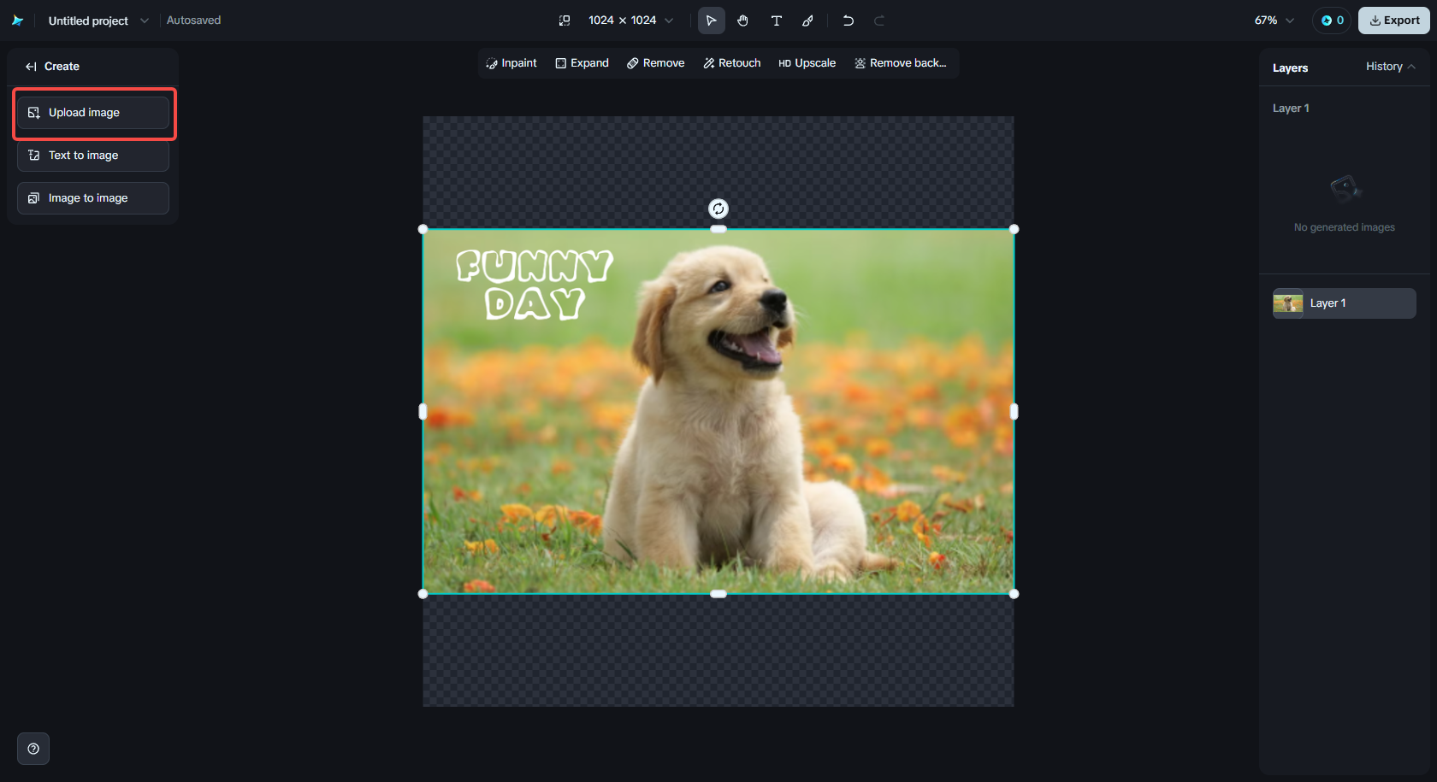Select the Layer 1 row name
Screen dimensions: 1437x782
click(x=1328, y=303)
